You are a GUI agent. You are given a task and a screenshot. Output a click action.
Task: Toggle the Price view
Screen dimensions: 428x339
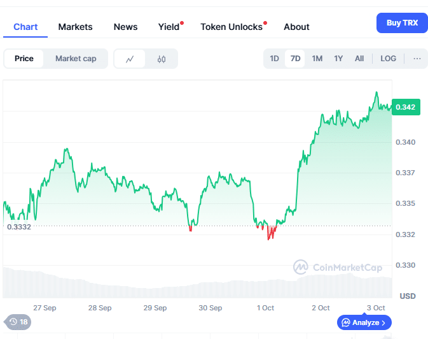click(x=24, y=59)
